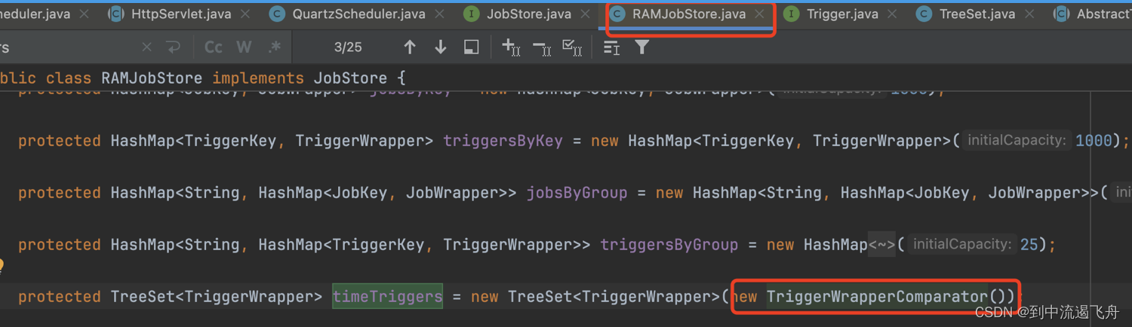This screenshot has height=327, width=1132.
Task: Switch to Trigger.java tab
Action: 842,14
